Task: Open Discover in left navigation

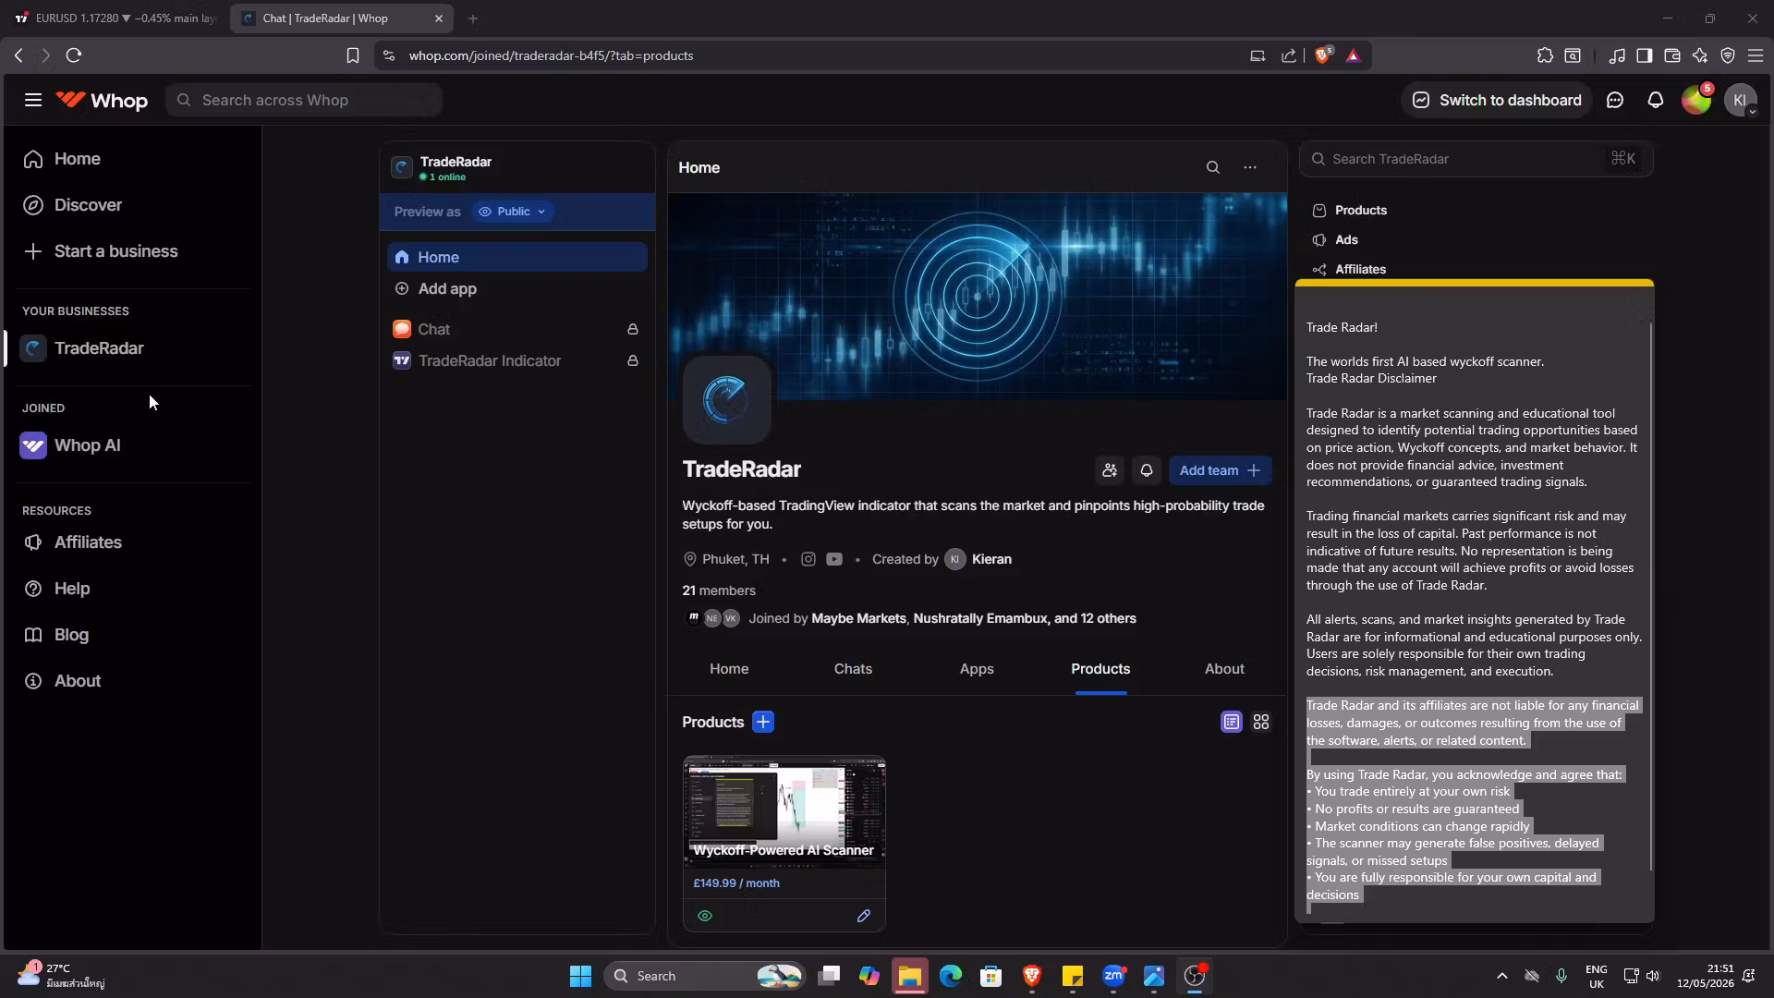Action: point(132,205)
